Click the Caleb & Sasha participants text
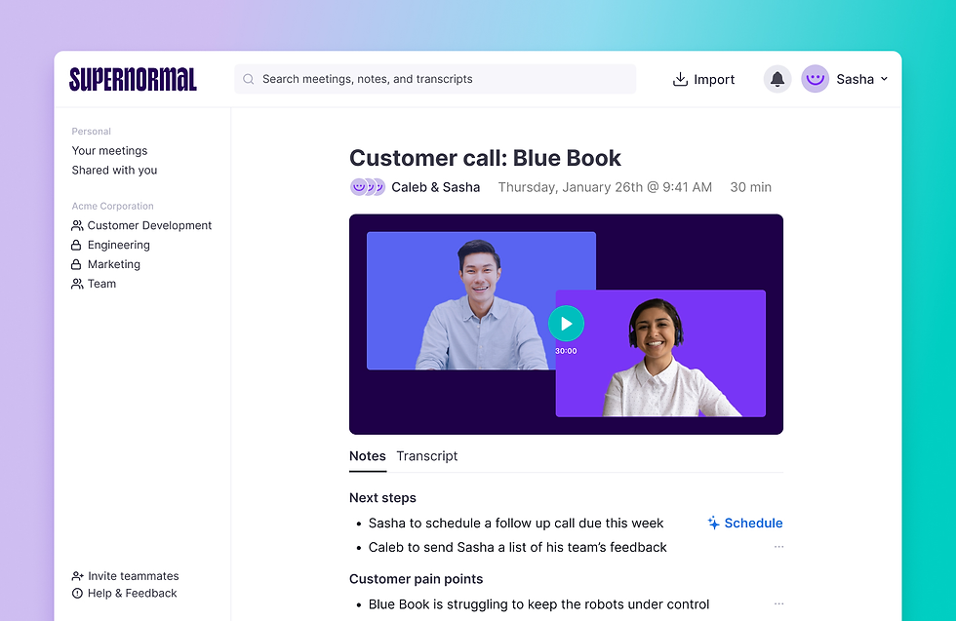The width and height of the screenshot is (956, 621). [x=435, y=187]
